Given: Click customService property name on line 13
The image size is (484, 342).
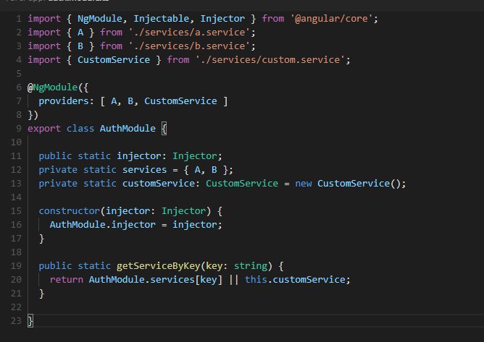Looking at the screenshot, I should point(159,184).
